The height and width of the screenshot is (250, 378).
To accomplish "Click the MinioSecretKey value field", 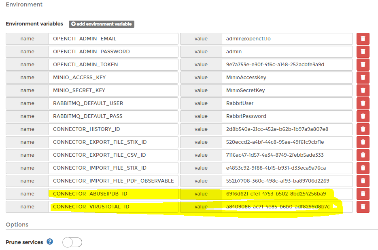I will (286, 90).
